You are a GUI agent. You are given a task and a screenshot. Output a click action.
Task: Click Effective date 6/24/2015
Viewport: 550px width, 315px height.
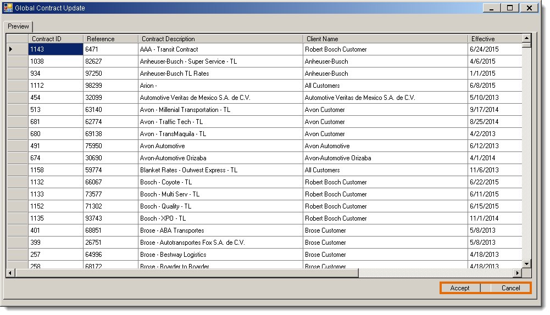495,49
